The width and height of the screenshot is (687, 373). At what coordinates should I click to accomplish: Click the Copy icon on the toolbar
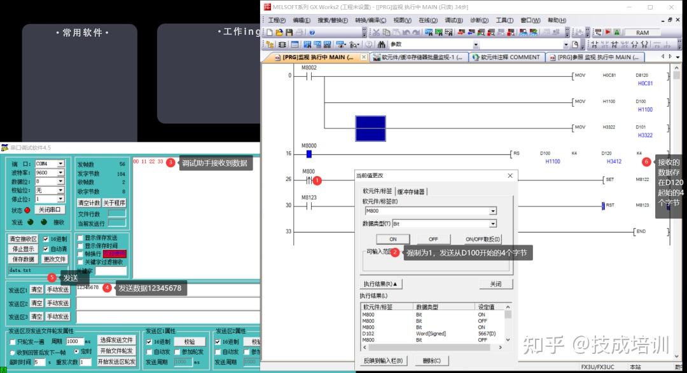click(387, 32)
